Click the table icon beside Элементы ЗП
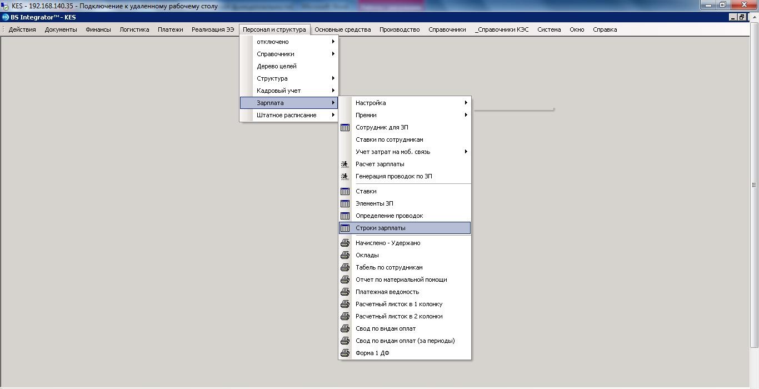The height and width of the screenshot is (389, 759). 345,204
